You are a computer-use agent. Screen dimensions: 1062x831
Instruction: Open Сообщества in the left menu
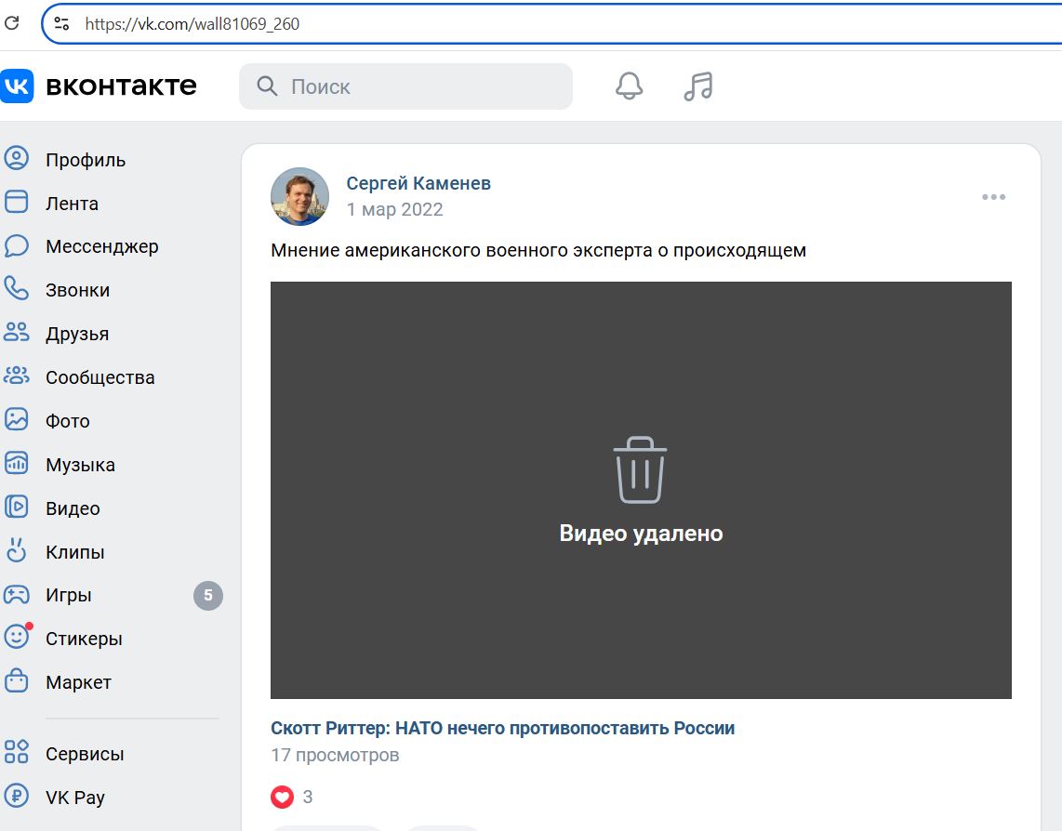point(100,377)
